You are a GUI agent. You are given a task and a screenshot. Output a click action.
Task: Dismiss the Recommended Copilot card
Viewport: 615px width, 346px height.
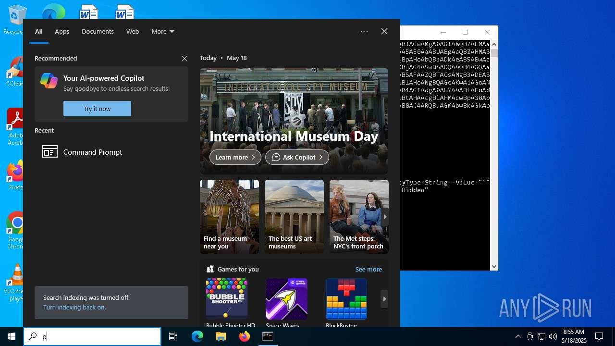(x=184, y=59)
